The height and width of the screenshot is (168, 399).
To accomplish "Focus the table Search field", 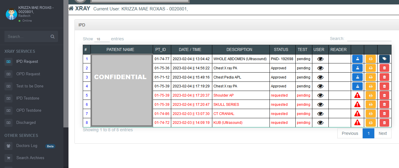I will coord(369,39).
